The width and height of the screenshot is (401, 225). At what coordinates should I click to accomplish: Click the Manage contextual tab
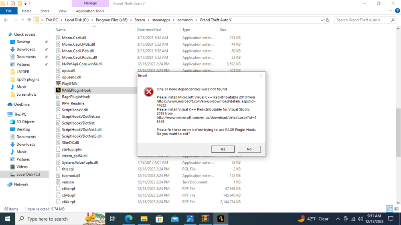pyautogui.click(x=90, y=3)
